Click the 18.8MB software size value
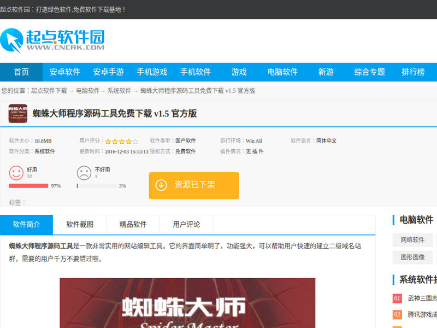The width and height of the screenshot is (437, 328). click(43, 141)
